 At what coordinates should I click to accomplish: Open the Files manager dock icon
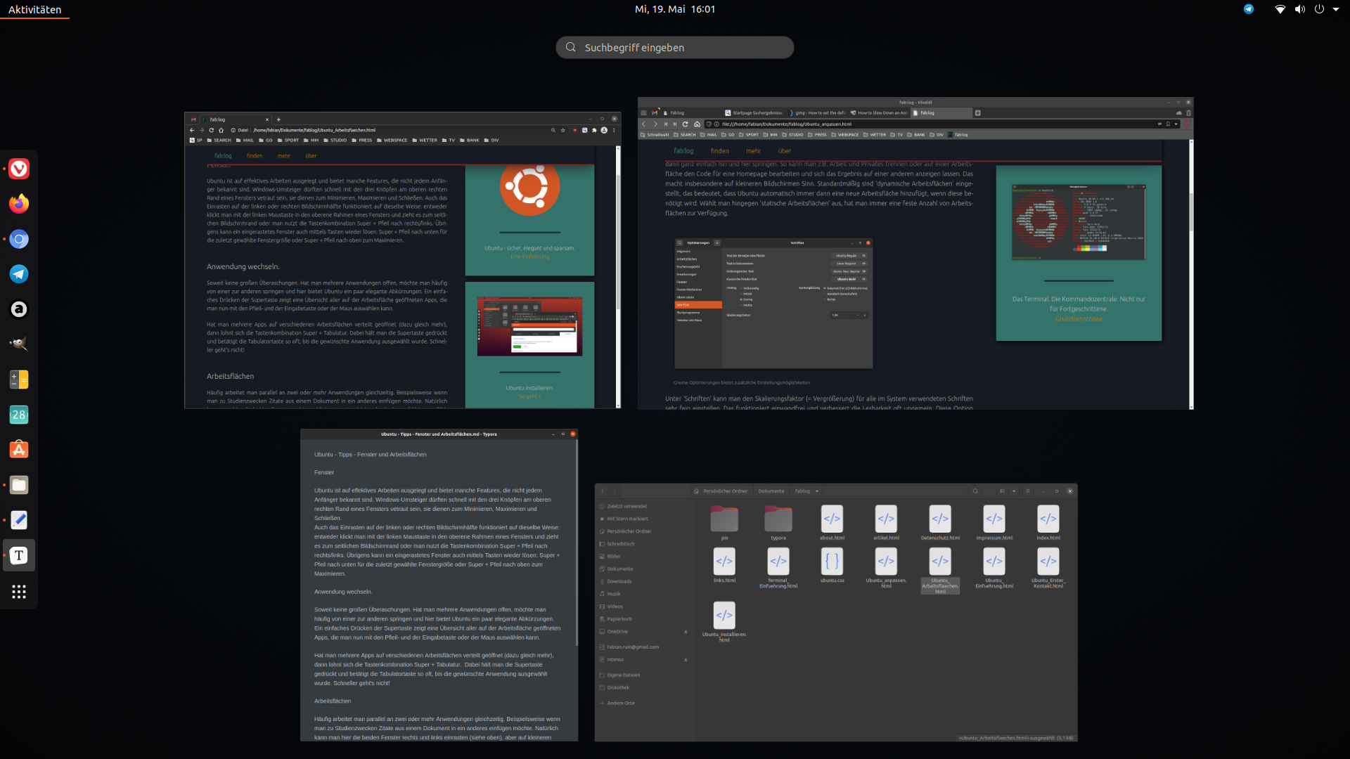(19, 485)
